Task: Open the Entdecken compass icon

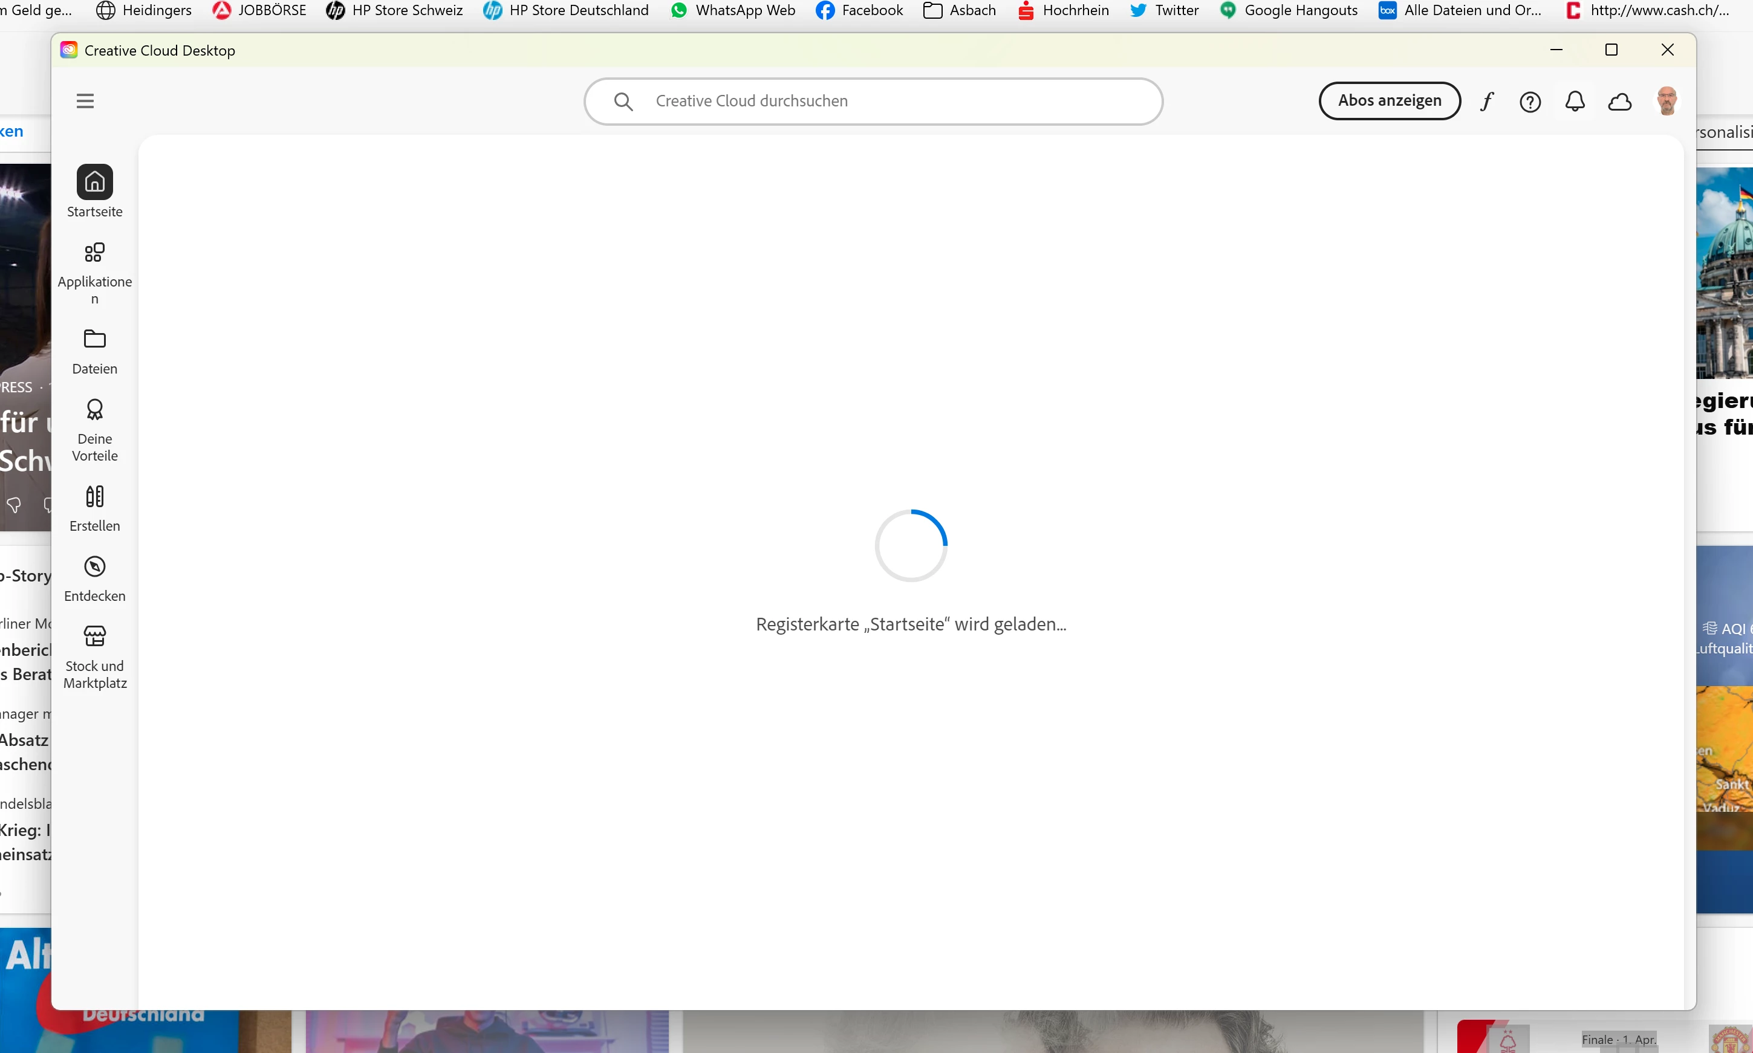Action: (94, 567)
